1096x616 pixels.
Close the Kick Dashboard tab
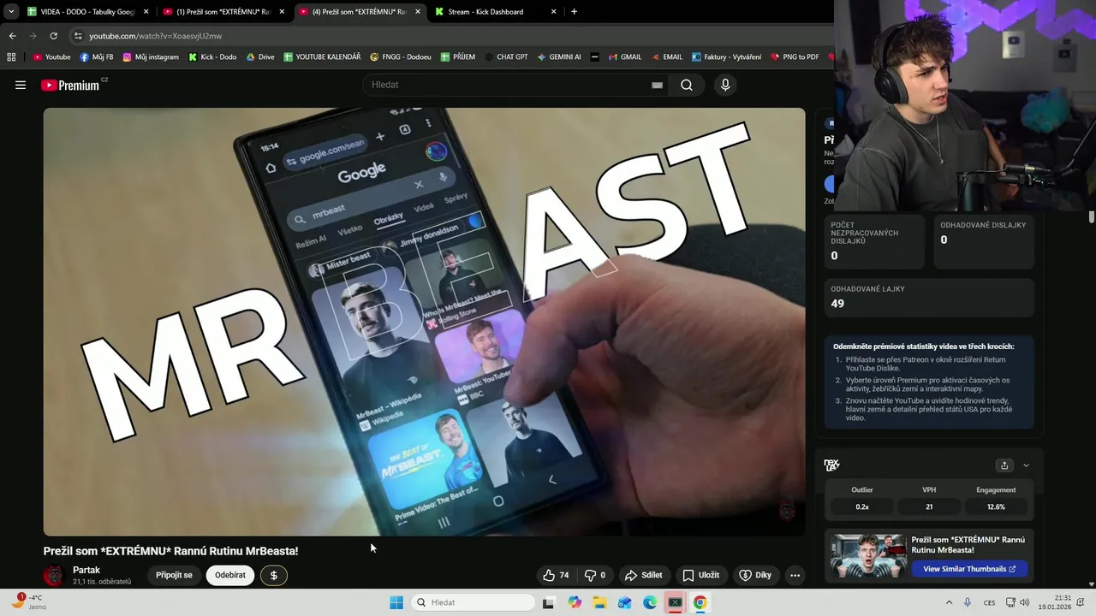tap(553, 12)
